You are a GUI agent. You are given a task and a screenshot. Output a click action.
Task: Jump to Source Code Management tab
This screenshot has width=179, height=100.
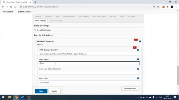pyautogui.click(x=65, y=16)
